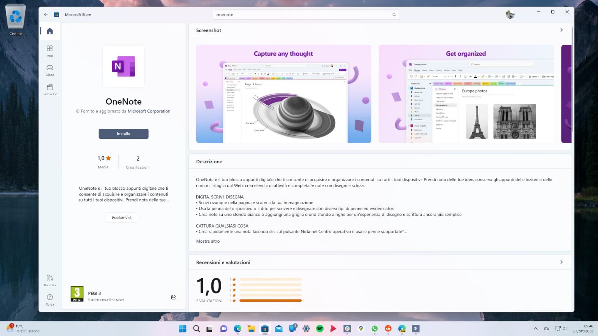Screen dimensions: 598x336
Task: Open WhatsApp from the taskbar
Action: click(x=374, y=329)
